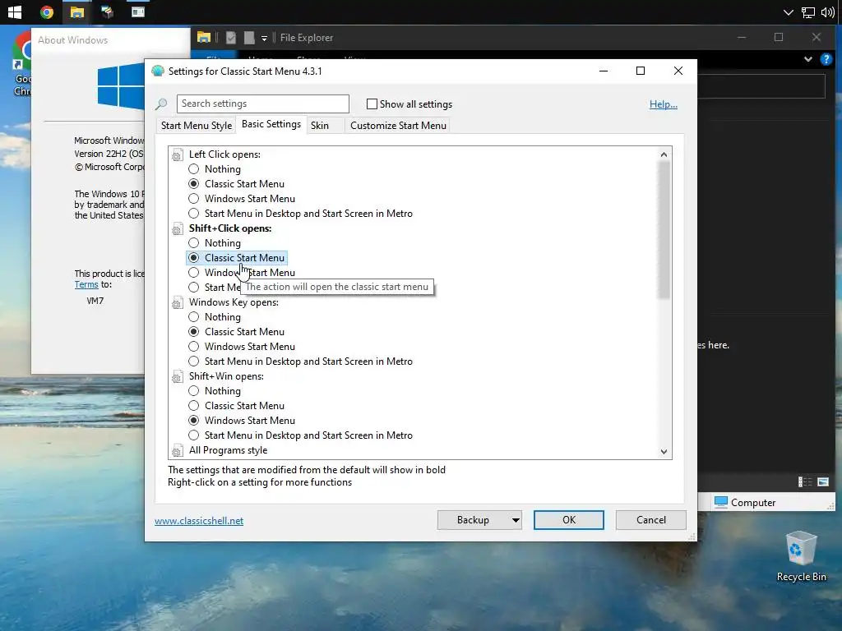Enable Show all settings checkbox
Image resolution: width=842 pixels, height=631 pixels.
click(x=372, y=104)
